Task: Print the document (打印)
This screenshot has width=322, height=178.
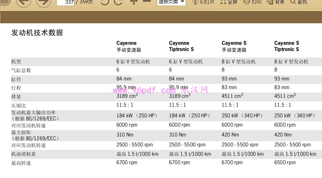Action: (x=252, y=2)
